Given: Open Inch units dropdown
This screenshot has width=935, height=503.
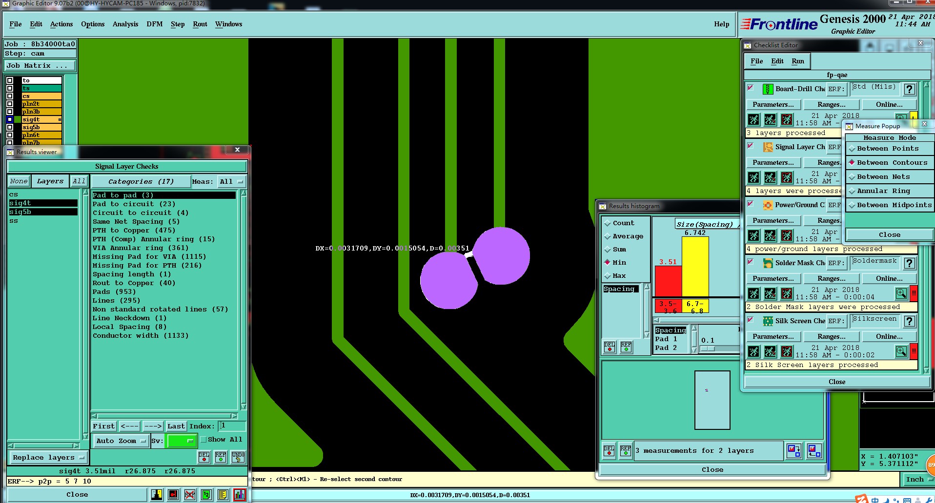Looking at the screenshot, I should point(919,479).
